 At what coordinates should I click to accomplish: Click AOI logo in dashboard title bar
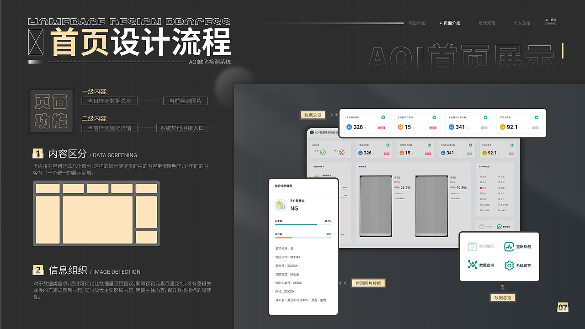(312, 132)
